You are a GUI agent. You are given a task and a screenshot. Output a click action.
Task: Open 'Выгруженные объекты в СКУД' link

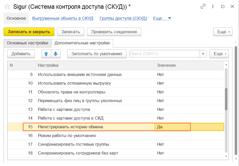click(x=63, y=18)
